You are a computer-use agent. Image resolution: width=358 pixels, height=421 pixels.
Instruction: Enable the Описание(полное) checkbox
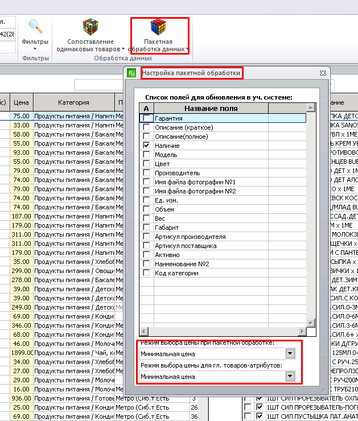146,136
